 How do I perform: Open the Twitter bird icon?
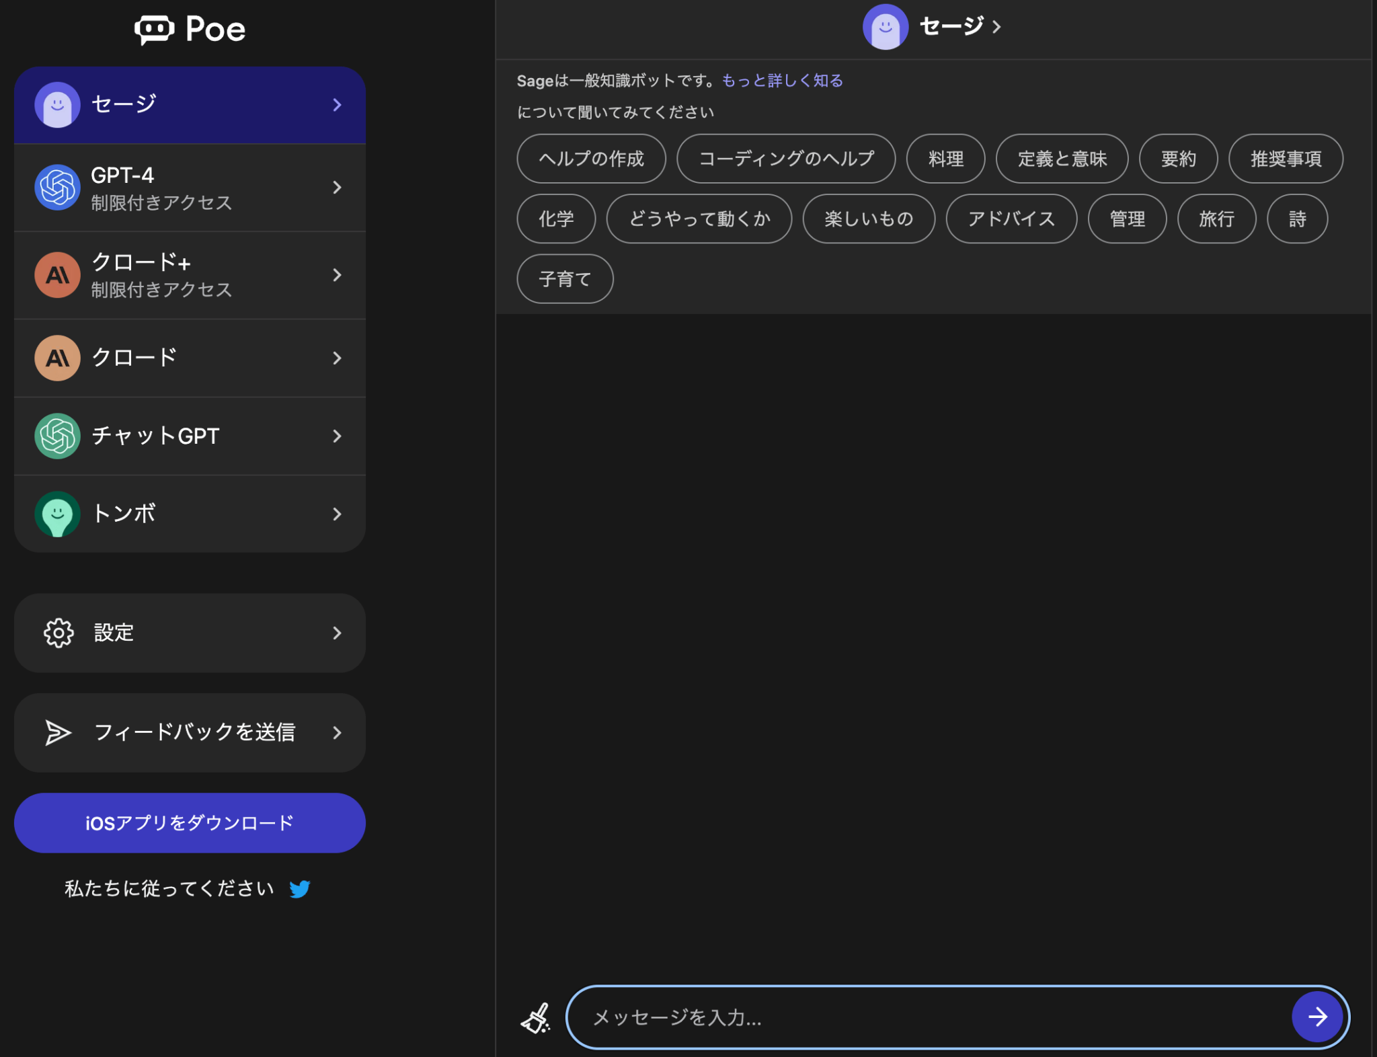point(300,888)
